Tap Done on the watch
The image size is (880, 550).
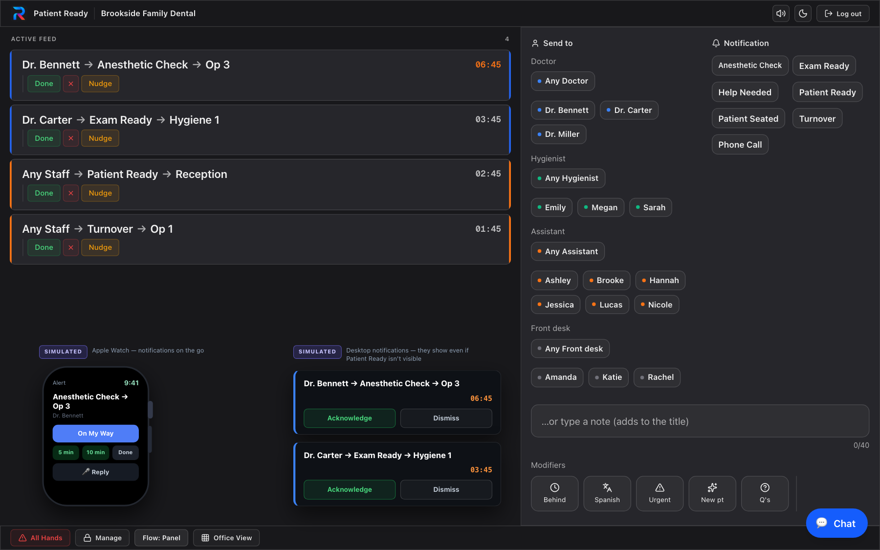click(125, 453)
